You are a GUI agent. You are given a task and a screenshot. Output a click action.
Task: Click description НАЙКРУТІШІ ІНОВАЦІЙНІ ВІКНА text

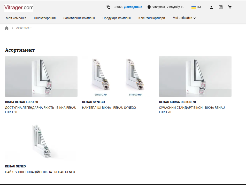pos(40,172)
